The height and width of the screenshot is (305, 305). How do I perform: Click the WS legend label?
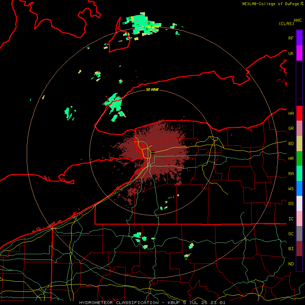pyautogui.click(x=291, y=188)
